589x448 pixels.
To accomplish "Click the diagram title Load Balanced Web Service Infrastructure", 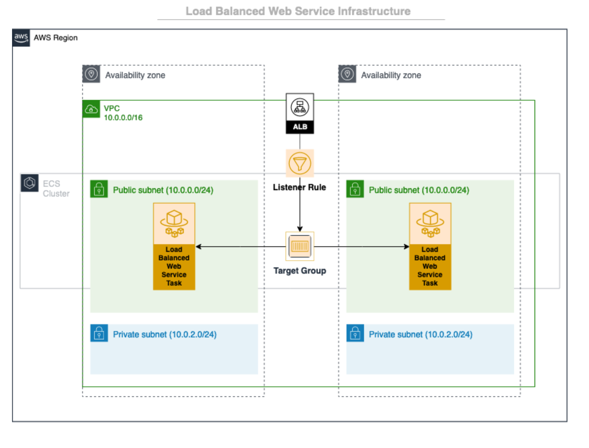I will click(x=298, y=11).
